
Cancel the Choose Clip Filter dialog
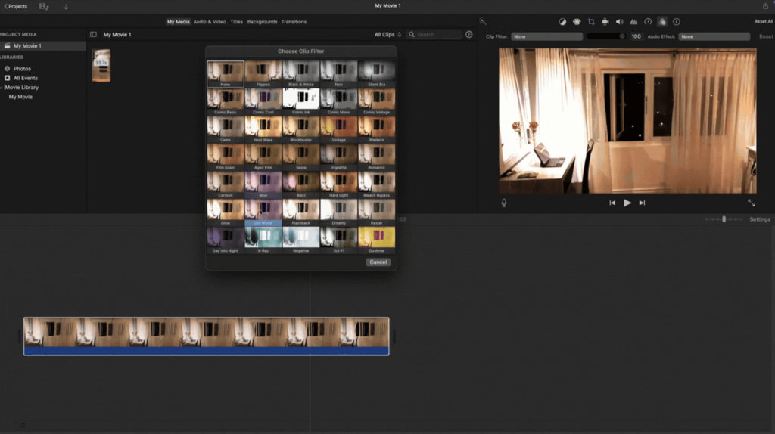click(378, 262)
